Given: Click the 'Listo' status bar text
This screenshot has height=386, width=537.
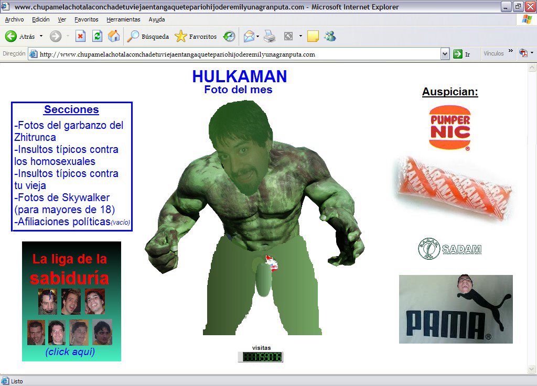Looking at the screenshot, I should click(x=17, y=381).
